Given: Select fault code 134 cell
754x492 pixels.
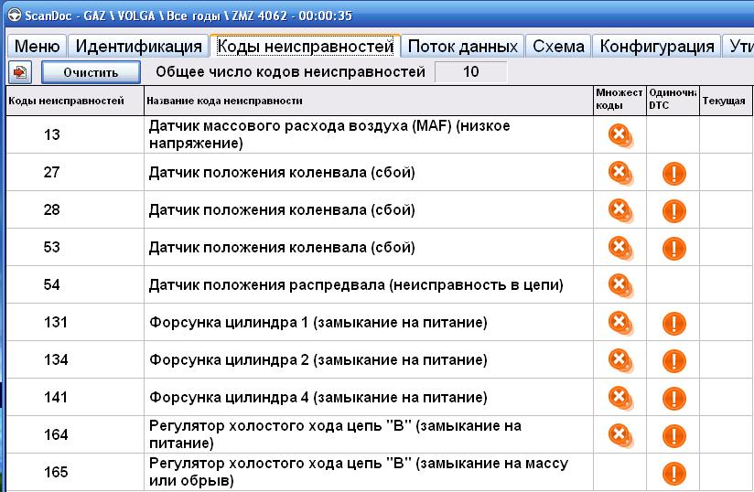Looking at the screenshot, I should (75, 360).
